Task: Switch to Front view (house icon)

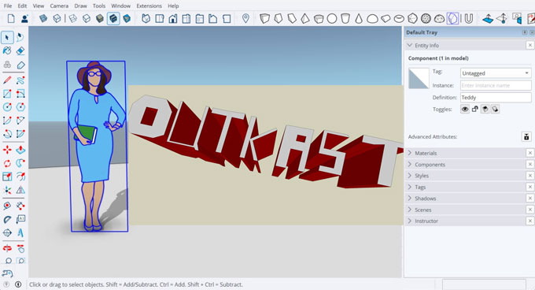Action: coord(173,18)
